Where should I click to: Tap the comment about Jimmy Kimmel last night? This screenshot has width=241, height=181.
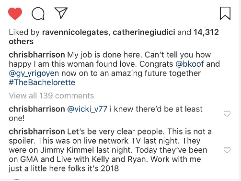pos(110,150)
